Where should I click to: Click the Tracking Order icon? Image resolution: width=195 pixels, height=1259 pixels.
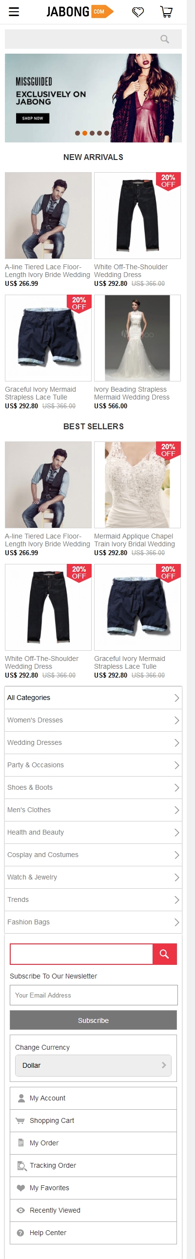pyautogui.click(x=21, y=1165)
